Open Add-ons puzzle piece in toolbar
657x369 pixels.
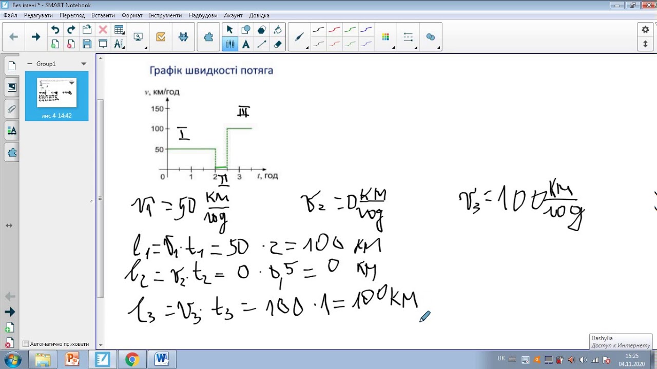[208, 37]
